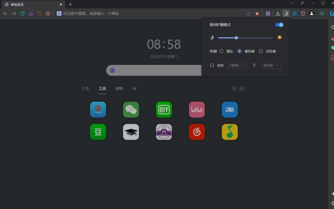Close the 新标签页 tab
The width and height of the screenshot is (334, 209).
click(61, 5)
